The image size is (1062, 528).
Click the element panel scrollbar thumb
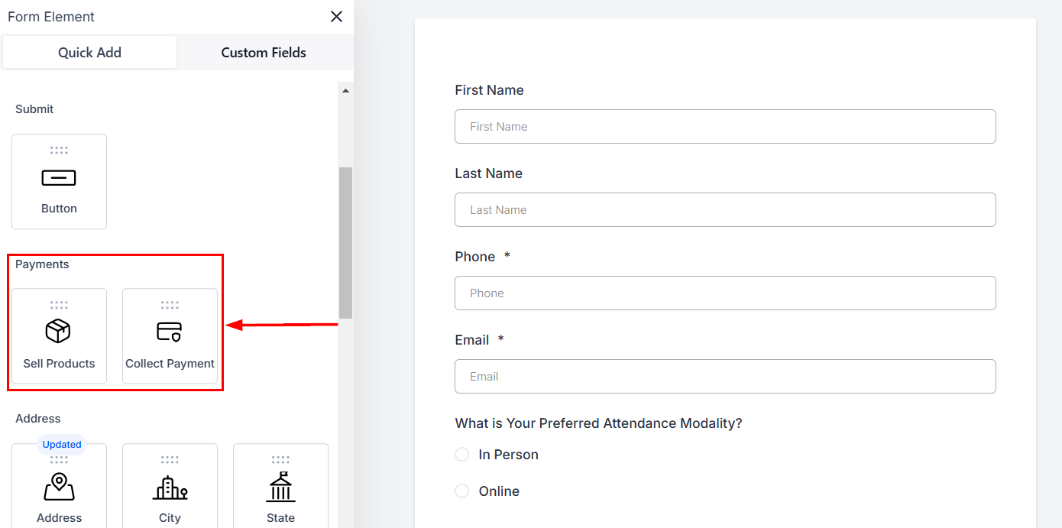[345, 241]
